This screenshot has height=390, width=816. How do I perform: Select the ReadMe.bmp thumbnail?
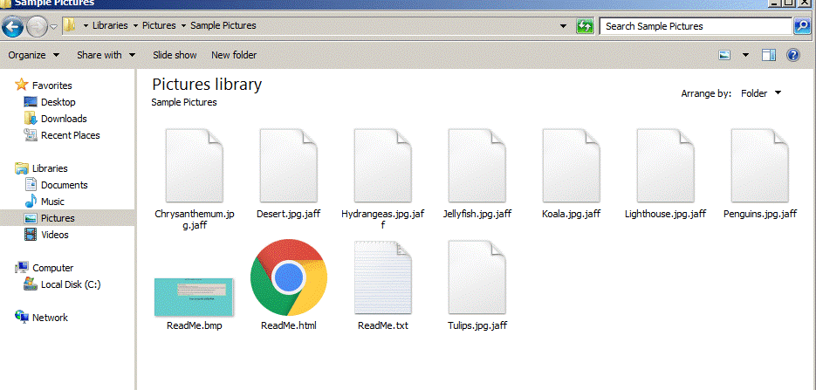coord(194,297)
